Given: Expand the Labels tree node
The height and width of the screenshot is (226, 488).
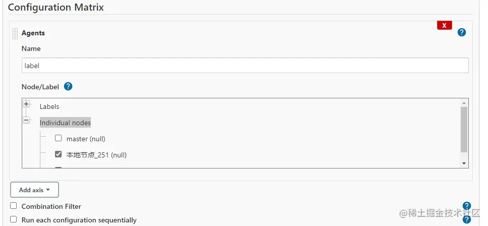Looking at the screenshot, I should (x=26, y=104).
